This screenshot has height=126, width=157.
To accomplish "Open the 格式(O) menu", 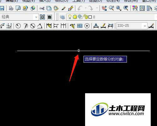I will click(62, 1).
